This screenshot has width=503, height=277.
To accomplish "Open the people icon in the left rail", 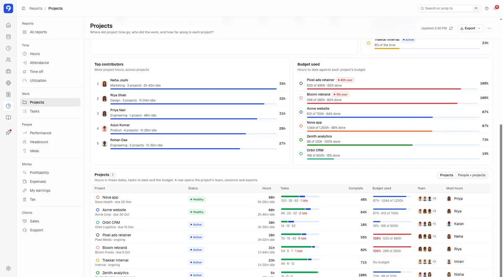I will (8, 60).
